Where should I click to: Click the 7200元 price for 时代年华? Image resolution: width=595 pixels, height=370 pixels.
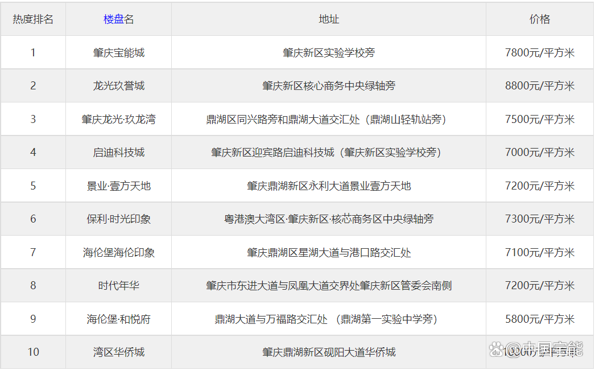tap(540, 285)
